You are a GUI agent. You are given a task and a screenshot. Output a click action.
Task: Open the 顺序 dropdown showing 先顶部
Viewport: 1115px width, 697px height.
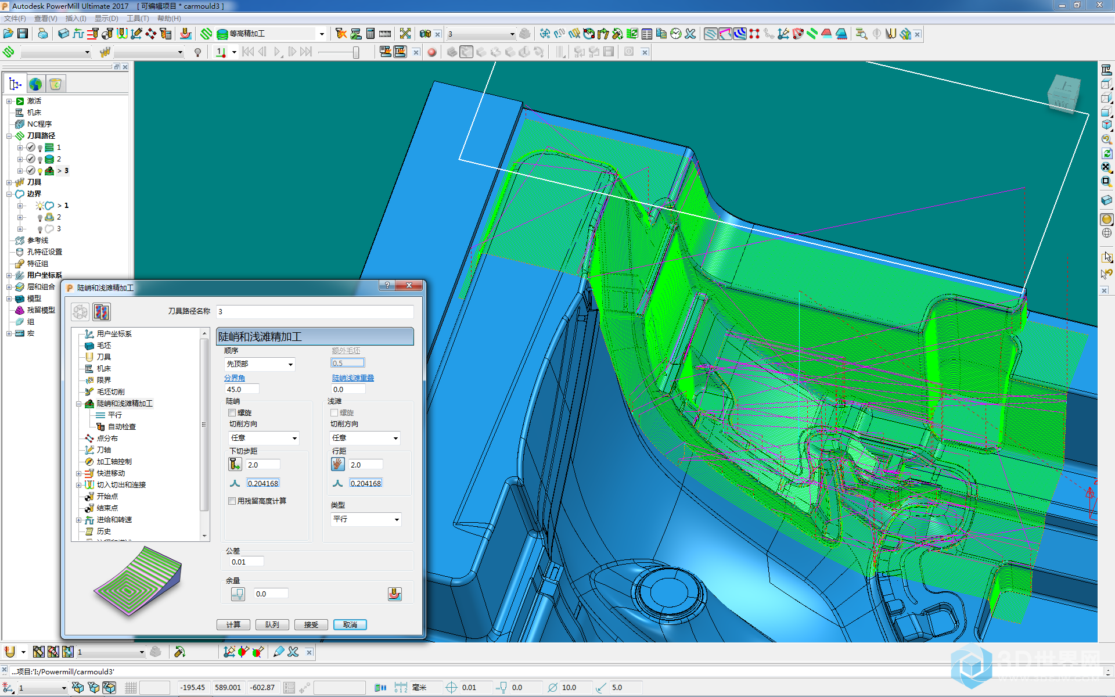click(x=260, y=364)
